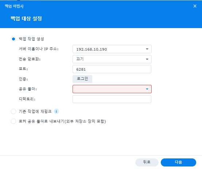Choose 로컬 공유 폴더로 내보내기 radio option
The height and width of the screenshot is (169, 202).
coord(13,121)
